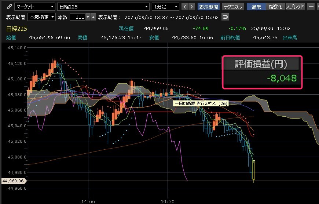Open the 1分足 timeframe dropdown
Screen dimensions: 319x204
click(x=166, y=7)
